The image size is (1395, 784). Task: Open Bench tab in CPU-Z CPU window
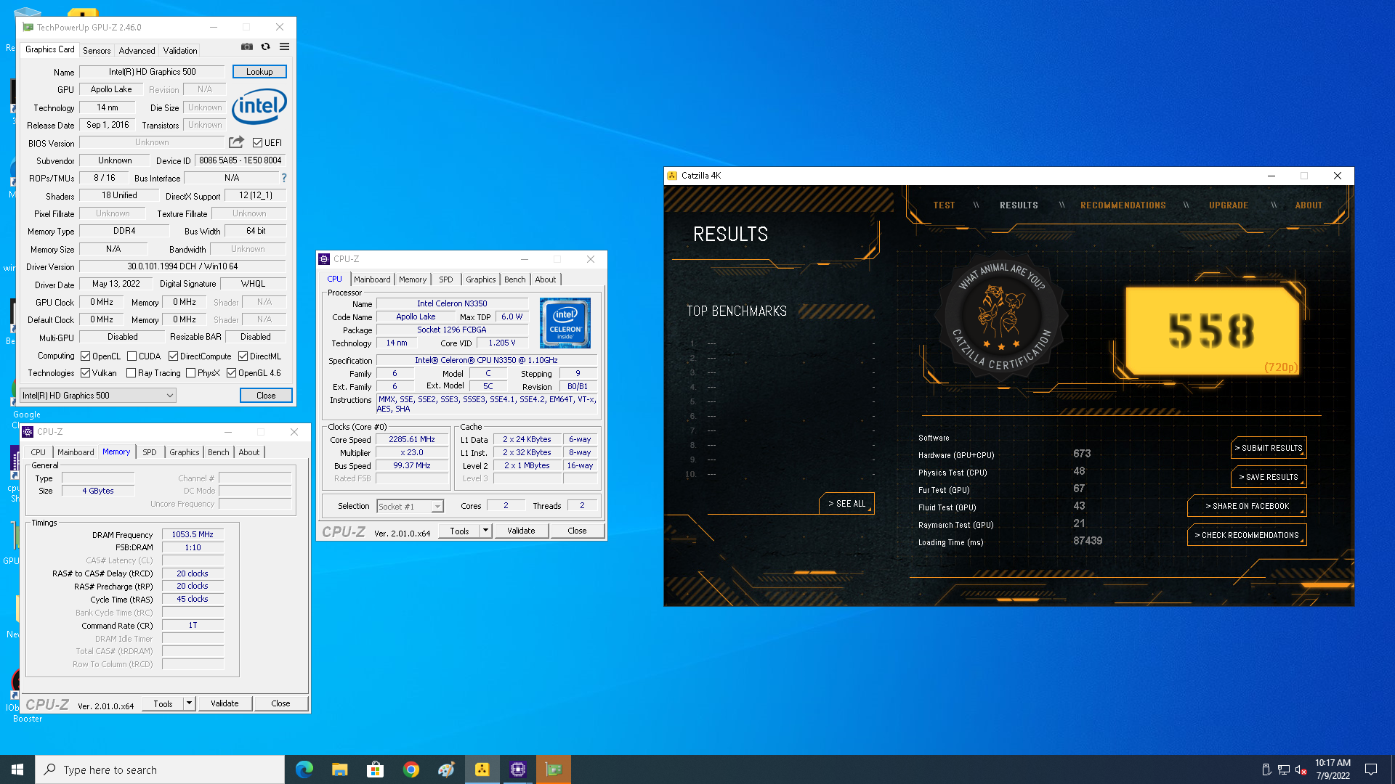(x=514, y=279)
